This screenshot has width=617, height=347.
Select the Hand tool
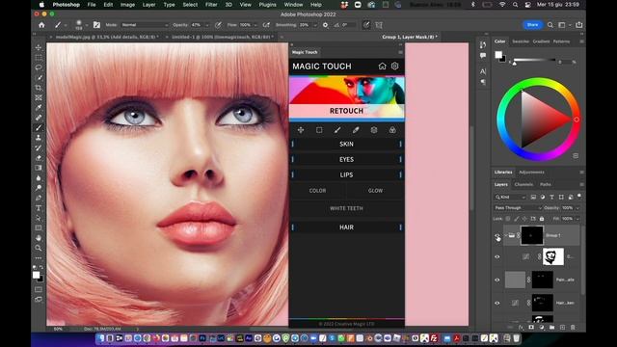point(39,238)
